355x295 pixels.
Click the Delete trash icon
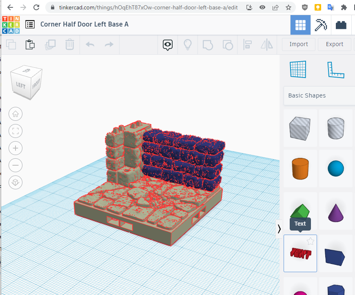click(x=70, y=44)
